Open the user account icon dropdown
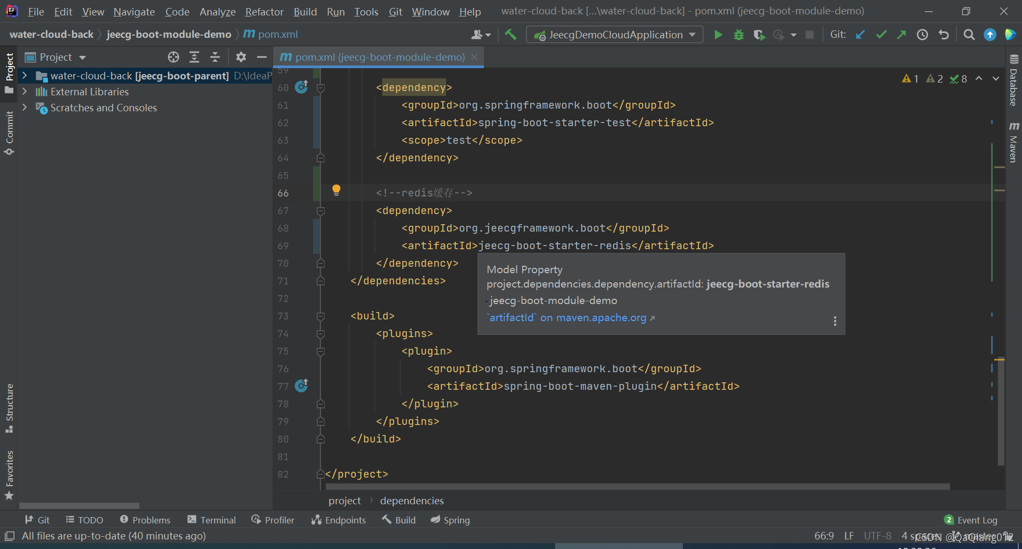1022x549 pixels. (481, 35)
